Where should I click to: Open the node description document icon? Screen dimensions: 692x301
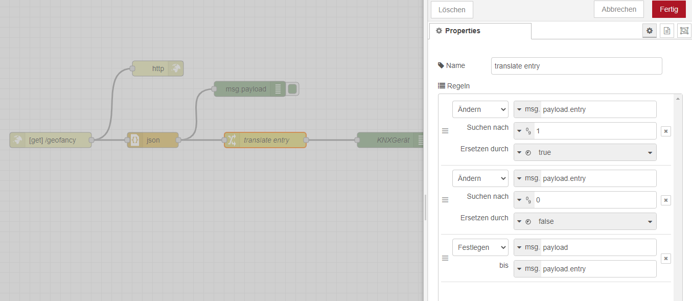[666, 31]
